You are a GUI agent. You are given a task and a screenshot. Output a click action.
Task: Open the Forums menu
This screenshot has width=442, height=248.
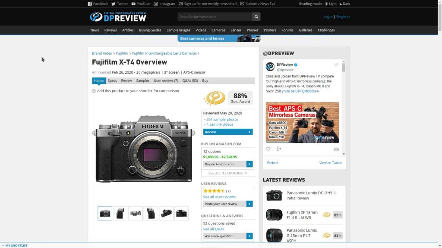(x=287, y=30)
